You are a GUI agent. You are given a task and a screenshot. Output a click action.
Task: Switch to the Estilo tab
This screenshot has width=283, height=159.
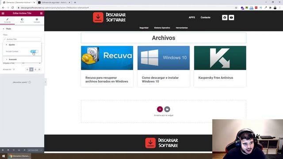[22, 20]
